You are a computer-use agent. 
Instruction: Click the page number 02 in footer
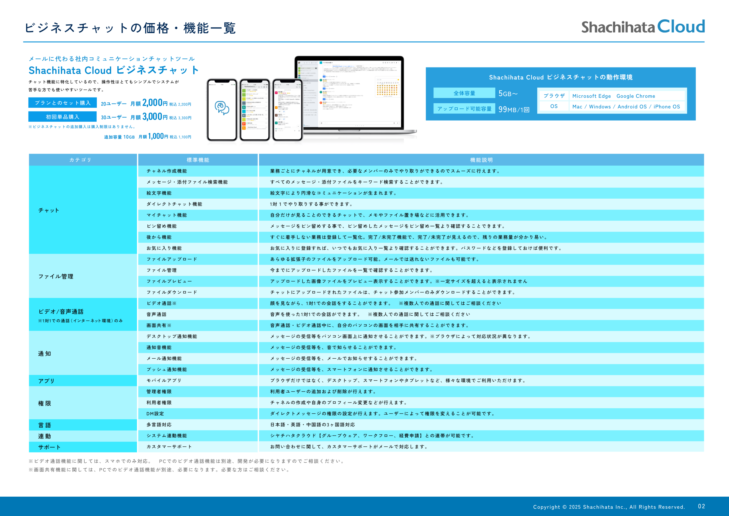coord(701,507)
